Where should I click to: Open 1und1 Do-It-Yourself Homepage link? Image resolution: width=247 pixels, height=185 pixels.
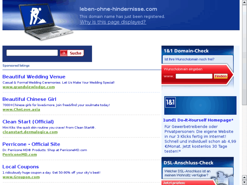tap(198, 120)
